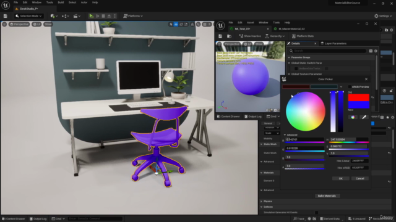Open the Settings menu in main editor
The width and height of the screenshot is (396, 222).
click(x=383, y=16)
